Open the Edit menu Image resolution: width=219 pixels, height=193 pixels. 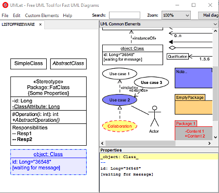point(17,16)
